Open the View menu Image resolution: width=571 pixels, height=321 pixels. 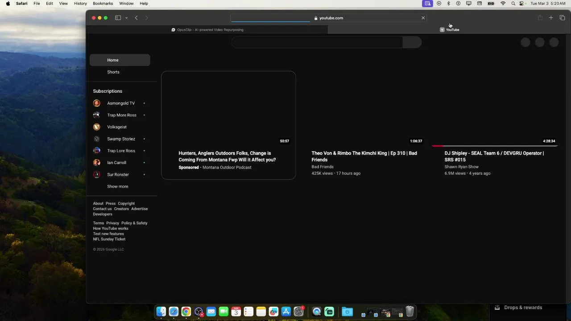tap(63, 3)
